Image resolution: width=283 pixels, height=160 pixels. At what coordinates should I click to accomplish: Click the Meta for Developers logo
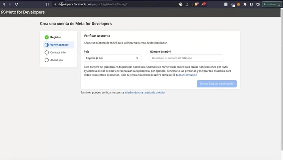(x=23, y=12)
